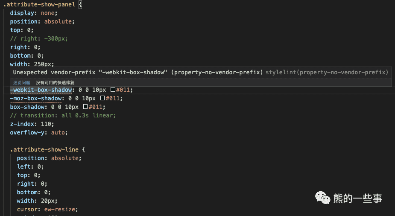395x216 pixels.
Task: Click the -moz-box-shadow property name
Action: [x=36, y=99]
